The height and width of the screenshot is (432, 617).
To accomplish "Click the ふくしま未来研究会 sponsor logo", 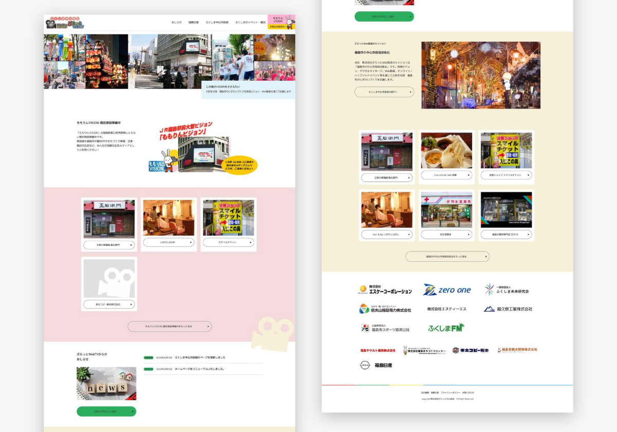I will coord(506,290).
